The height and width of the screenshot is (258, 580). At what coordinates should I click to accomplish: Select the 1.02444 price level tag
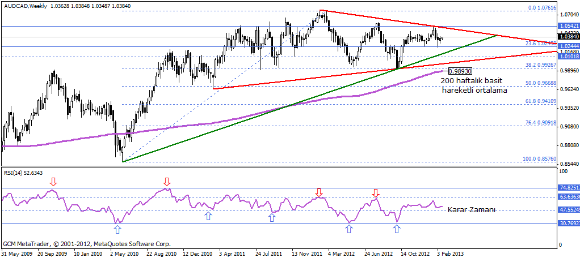point(568,46)
